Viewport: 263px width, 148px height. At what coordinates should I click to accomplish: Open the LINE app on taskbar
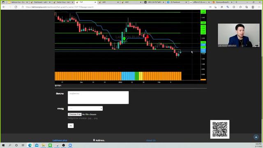click(50, 145)
